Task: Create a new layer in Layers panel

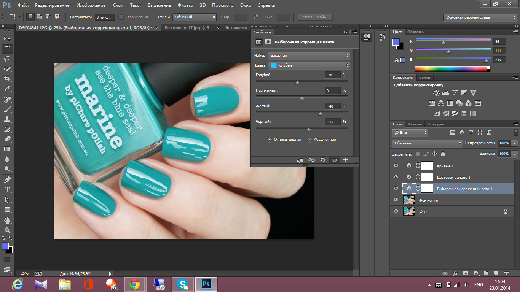Action: click(496, 273)
